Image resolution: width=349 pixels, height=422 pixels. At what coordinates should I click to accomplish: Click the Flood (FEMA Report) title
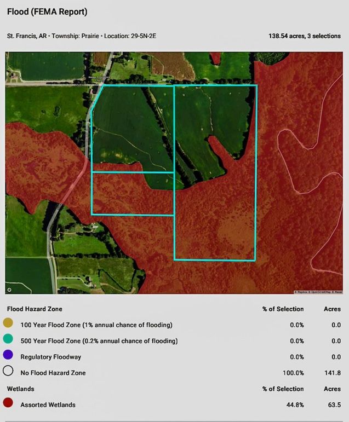pos(47,11)
